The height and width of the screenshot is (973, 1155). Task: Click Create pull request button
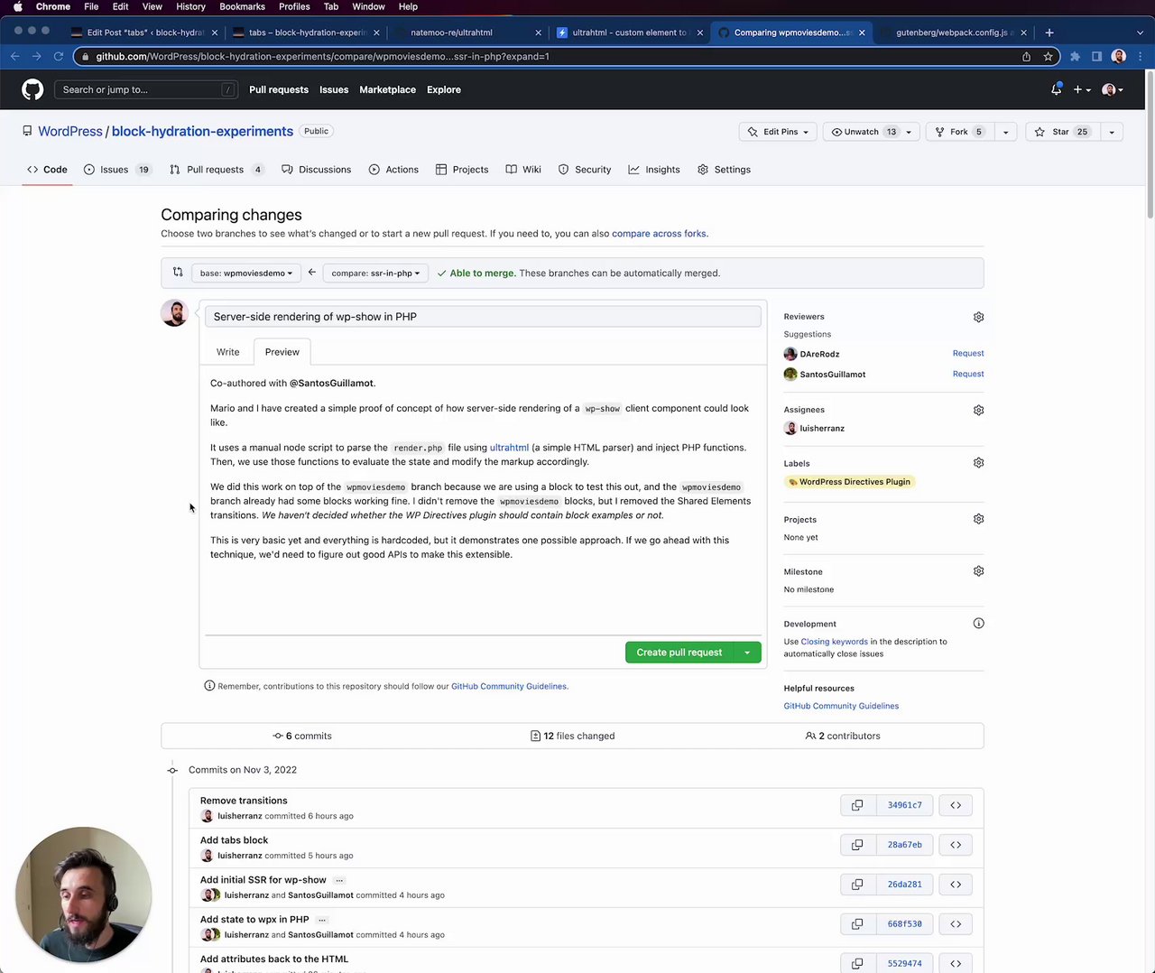click(679, 653)
